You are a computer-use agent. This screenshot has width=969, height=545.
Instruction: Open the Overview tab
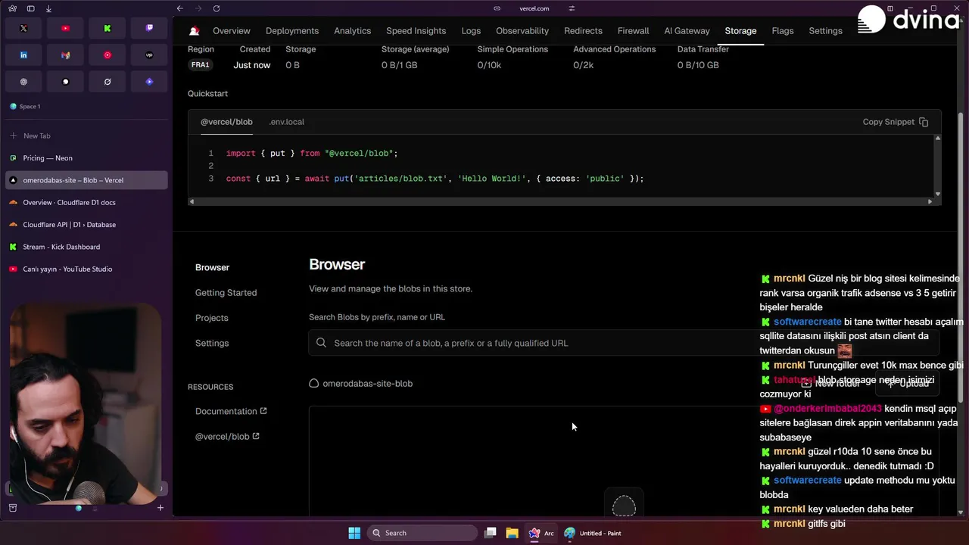click(x=232, y=31)
